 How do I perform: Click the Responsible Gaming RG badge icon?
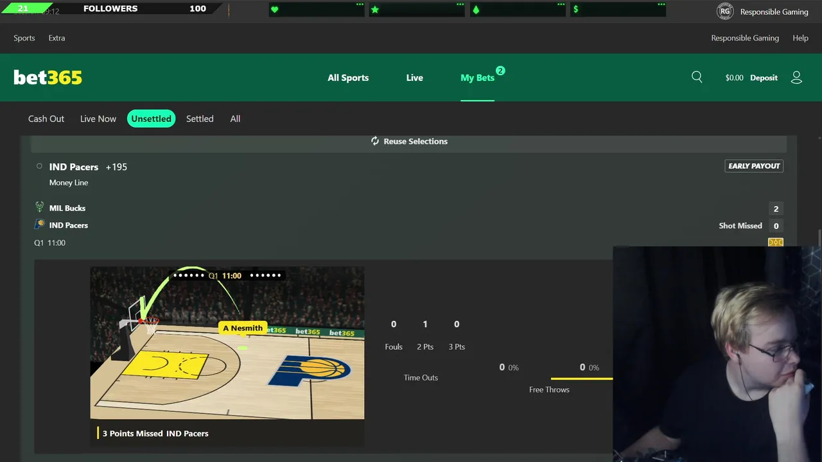(x=725, y=12)
